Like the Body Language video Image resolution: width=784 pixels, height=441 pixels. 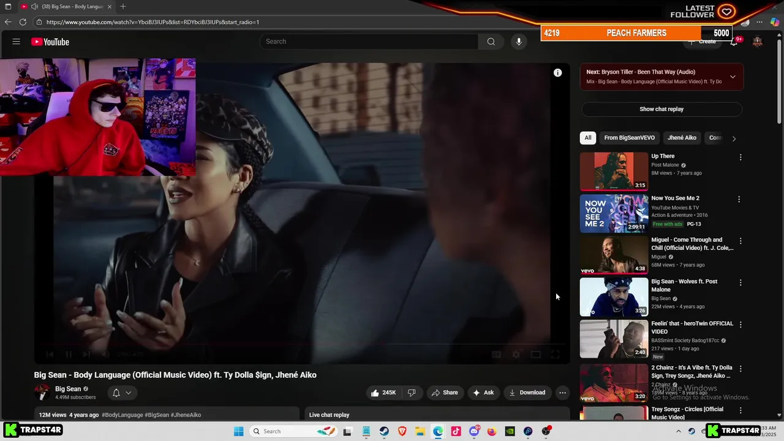(x=383, y=393)
